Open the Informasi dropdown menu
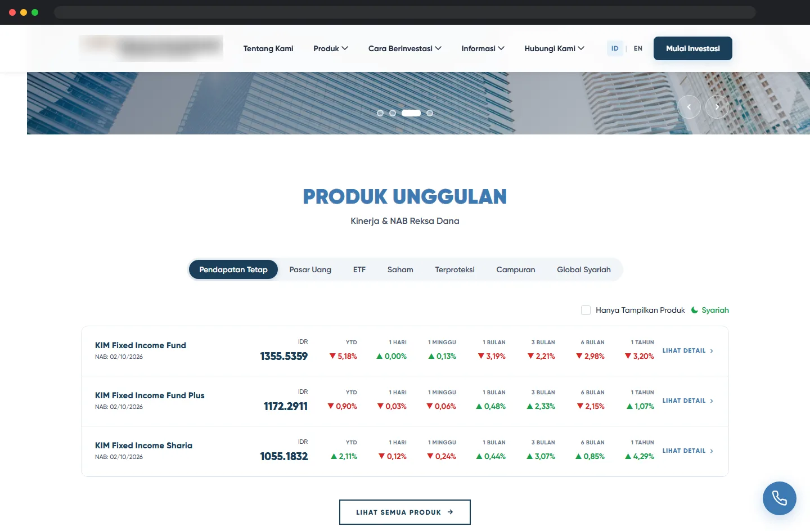The image size is (810, 531). [x=483, y=48]
